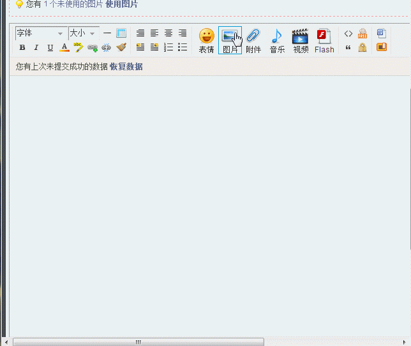Click the horizontal scrollbar thumb
This screenshot has height=346, width=411.
[138, 342]
